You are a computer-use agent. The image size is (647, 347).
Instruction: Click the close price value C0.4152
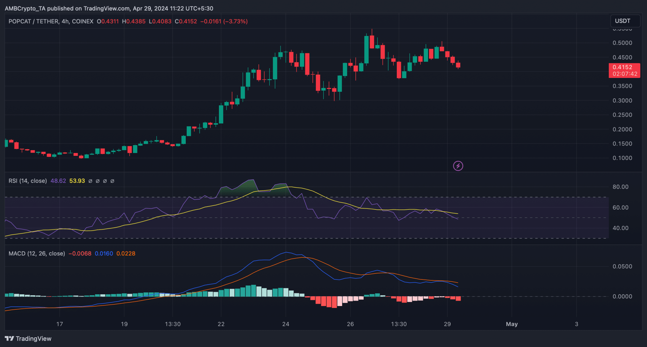click(x=186, y=21)
